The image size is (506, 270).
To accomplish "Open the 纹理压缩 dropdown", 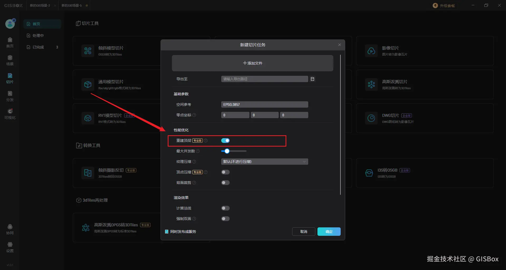I will click(264, 162).
